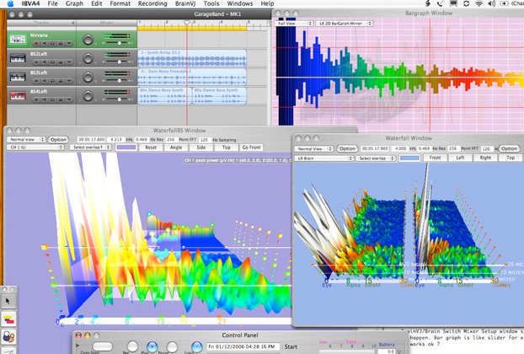Click the date and time field in Control Panel
The image size is (524, 354).
(243, 346)
